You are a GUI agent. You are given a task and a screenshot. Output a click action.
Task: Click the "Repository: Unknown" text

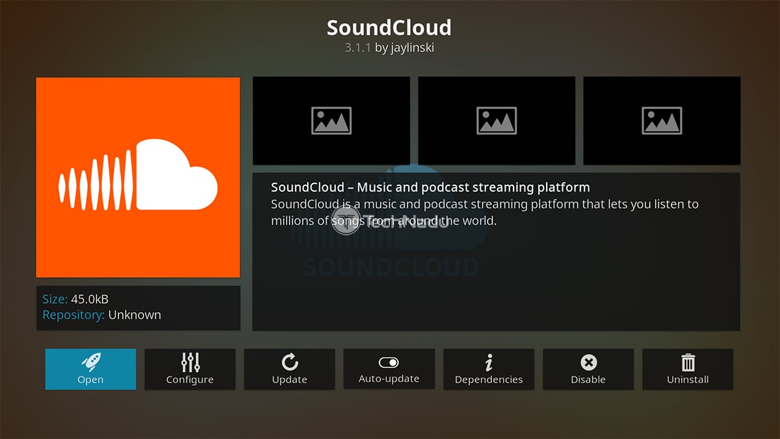pyautogui.click(x=101, y=315)
